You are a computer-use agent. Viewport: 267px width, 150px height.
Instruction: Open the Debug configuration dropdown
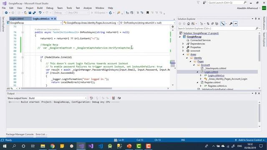(60, 13)
